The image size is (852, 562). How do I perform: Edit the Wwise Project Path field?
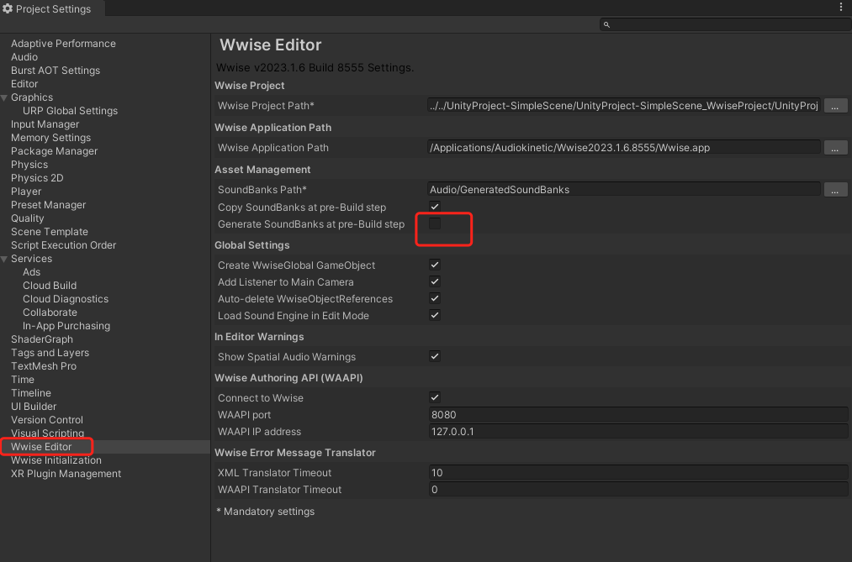click(624, 106)
